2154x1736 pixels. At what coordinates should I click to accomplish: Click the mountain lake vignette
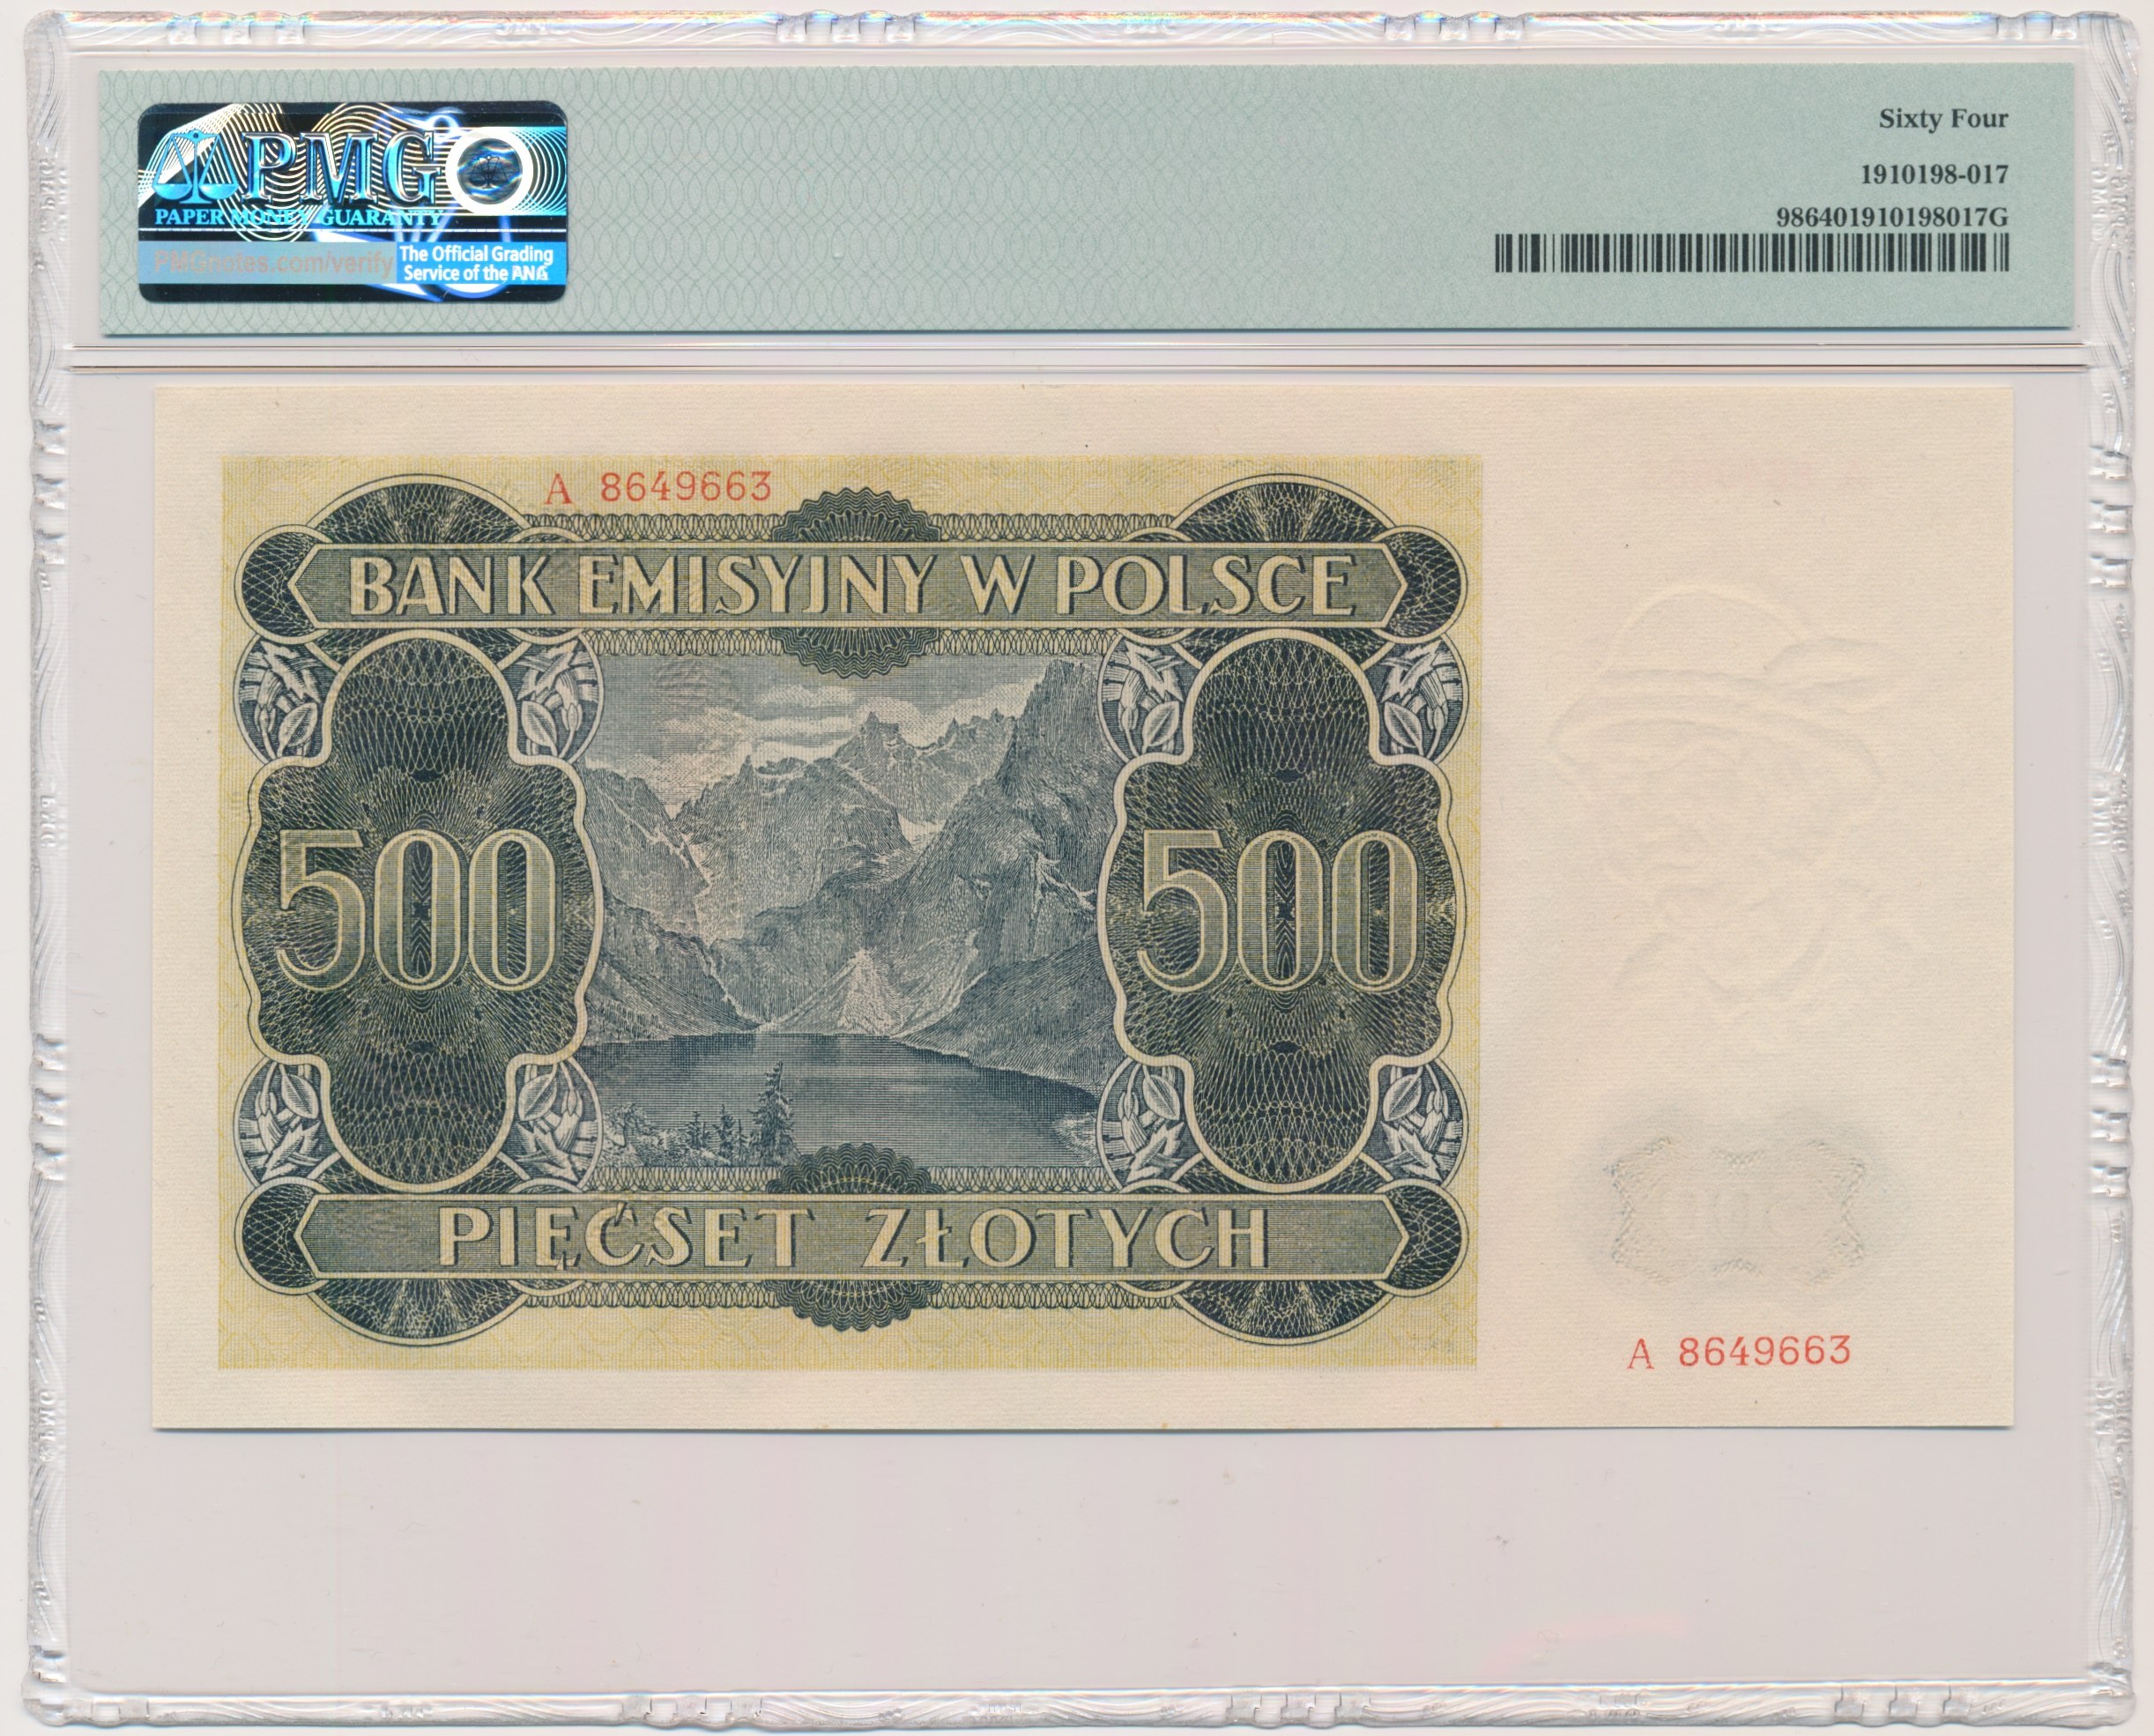pos(847,911)
